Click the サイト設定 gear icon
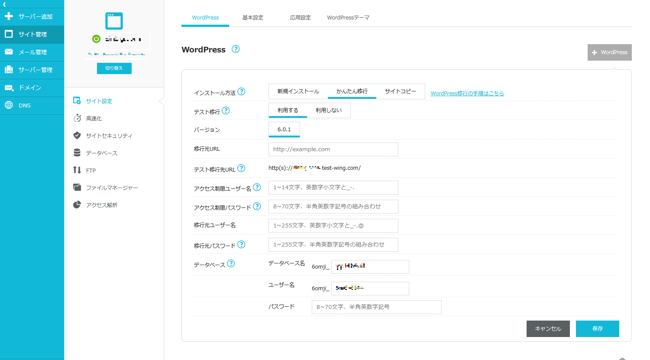 (77, 101)
